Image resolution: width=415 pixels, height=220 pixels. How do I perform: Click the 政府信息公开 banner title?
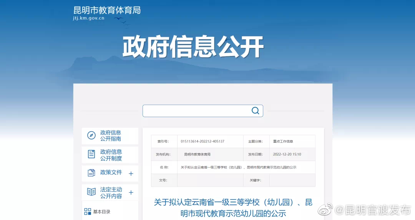point(193,47)
